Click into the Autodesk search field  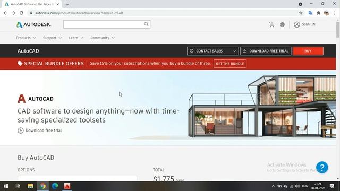104,24
